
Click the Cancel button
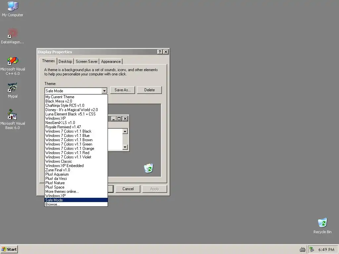pos(128,189)
